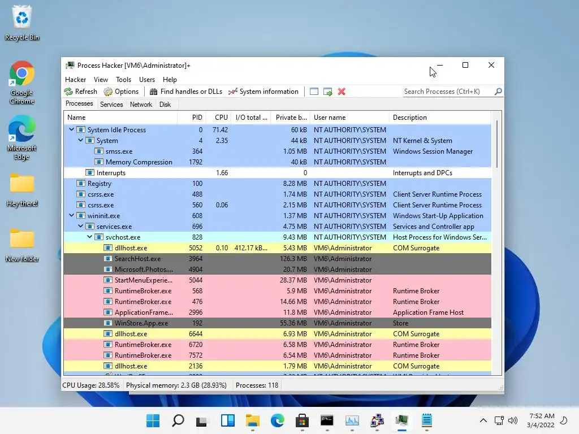This screenshot has height=434, width=579.
Task: Sort by User name column header
Action: coord(349,118)
